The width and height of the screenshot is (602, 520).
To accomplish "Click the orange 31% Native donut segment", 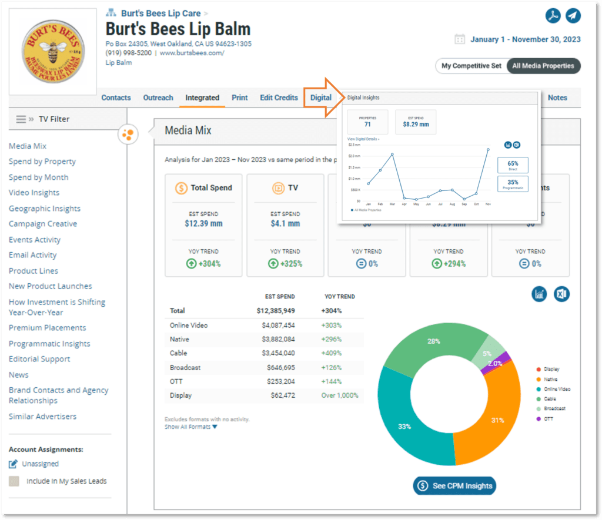I will (497, 420).
